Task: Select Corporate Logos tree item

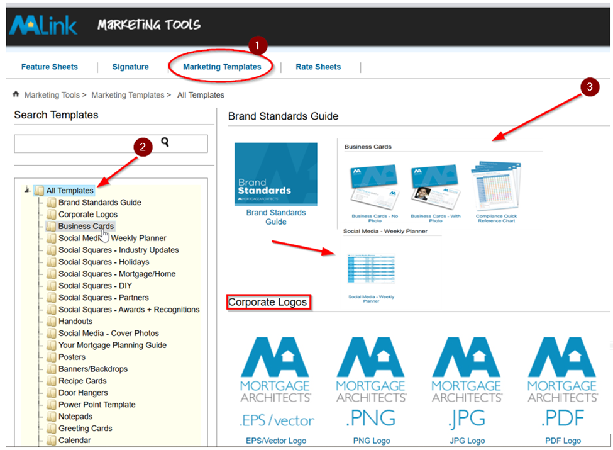Action: 88,215
